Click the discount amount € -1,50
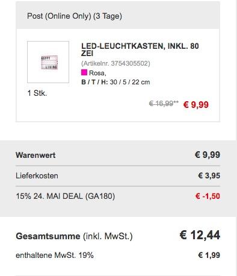 [208, 196]
